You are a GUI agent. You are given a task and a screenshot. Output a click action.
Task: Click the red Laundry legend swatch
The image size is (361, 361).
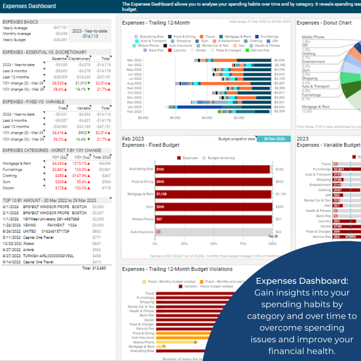[170, 50]
